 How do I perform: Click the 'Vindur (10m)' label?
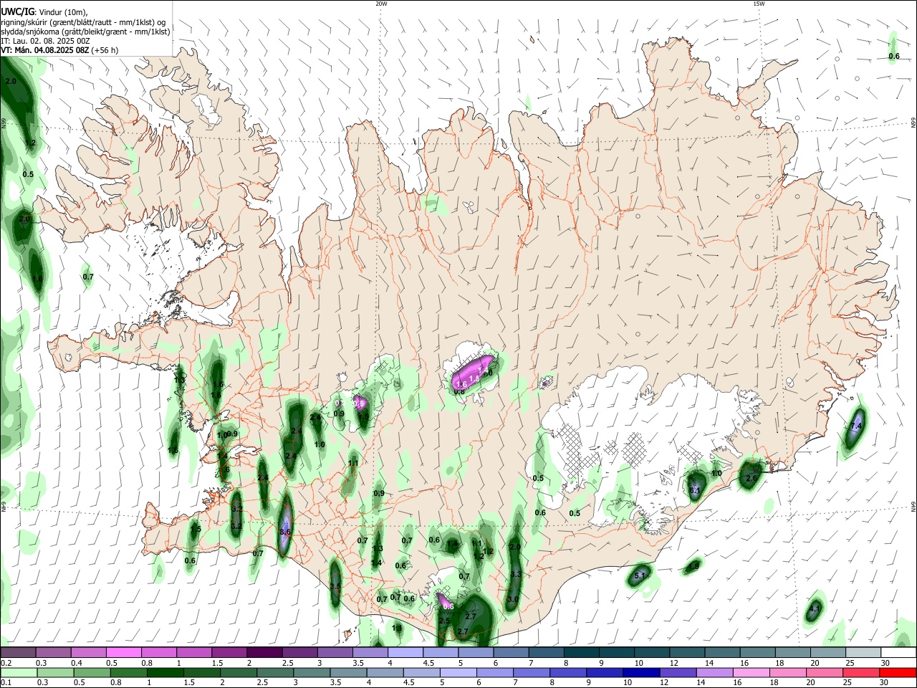(x=63, y=11)
